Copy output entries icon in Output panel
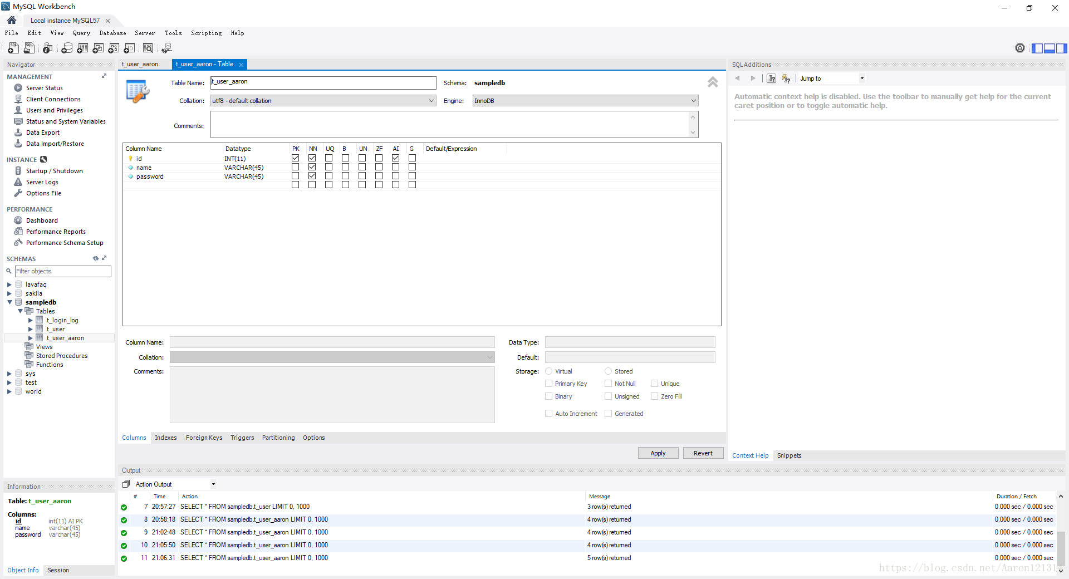This screenshot has width=1069, height=579. coord(126,484)
